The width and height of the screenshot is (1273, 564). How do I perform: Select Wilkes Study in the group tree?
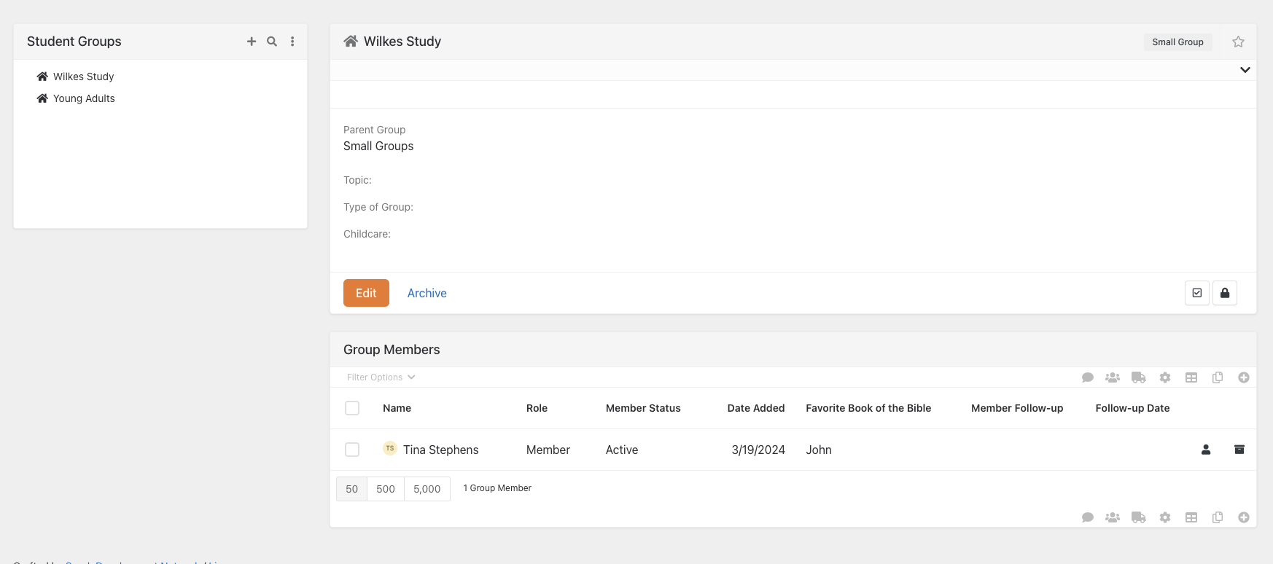[83, 77]
